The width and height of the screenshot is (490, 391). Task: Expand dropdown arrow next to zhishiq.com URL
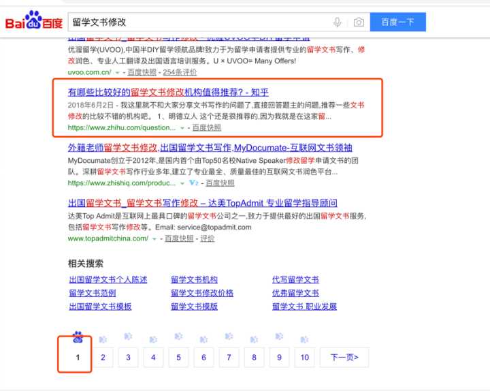(182, 183)
